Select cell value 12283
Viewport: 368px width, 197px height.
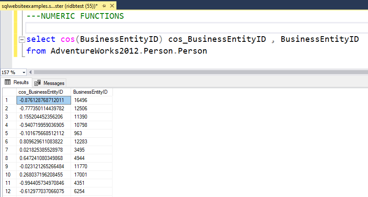[x=92, y=142]
